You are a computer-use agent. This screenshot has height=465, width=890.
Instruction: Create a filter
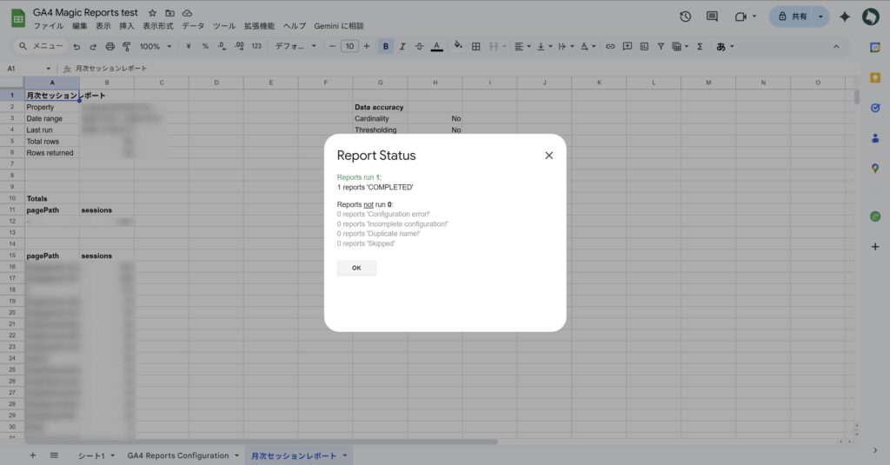(x=661, y=47)
